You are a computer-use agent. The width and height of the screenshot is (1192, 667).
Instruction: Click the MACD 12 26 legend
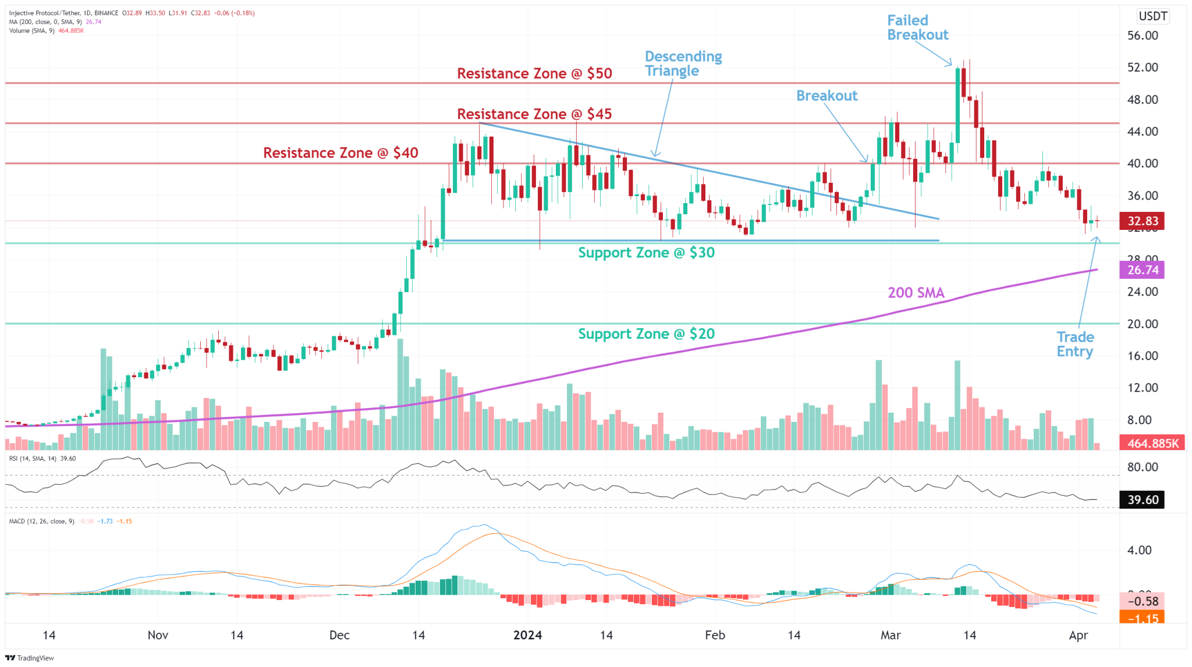coord(41,521)
